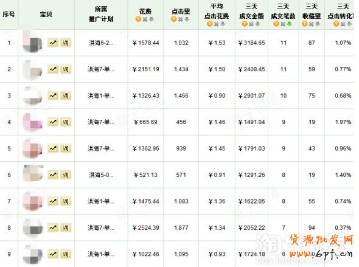This screenshot has height=267, width=359.
Task: Remove the 三天成交金额 column with X icon
Action: point(251,24)
